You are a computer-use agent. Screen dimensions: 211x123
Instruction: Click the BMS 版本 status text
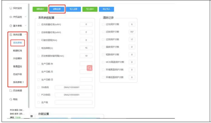(17, 114)
